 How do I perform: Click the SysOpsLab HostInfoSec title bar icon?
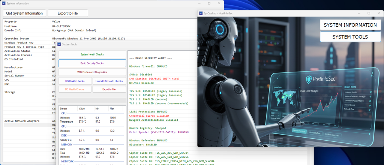(x=200, y=13)
